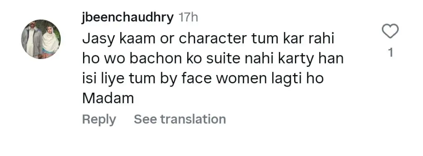Select See translation below the comment
This screenshot has width=423, height=156.
[x=180, y=119]
